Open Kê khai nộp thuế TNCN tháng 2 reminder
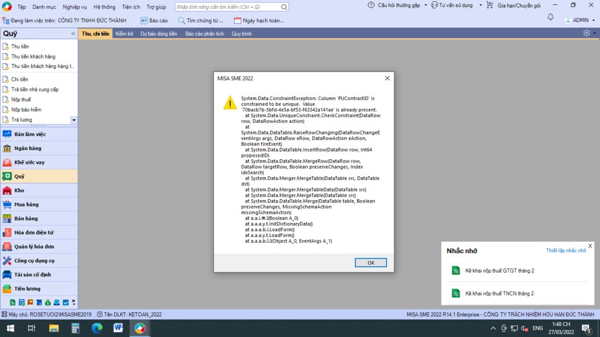The height and width of the screenshot is (337, 600). point(499,294)
